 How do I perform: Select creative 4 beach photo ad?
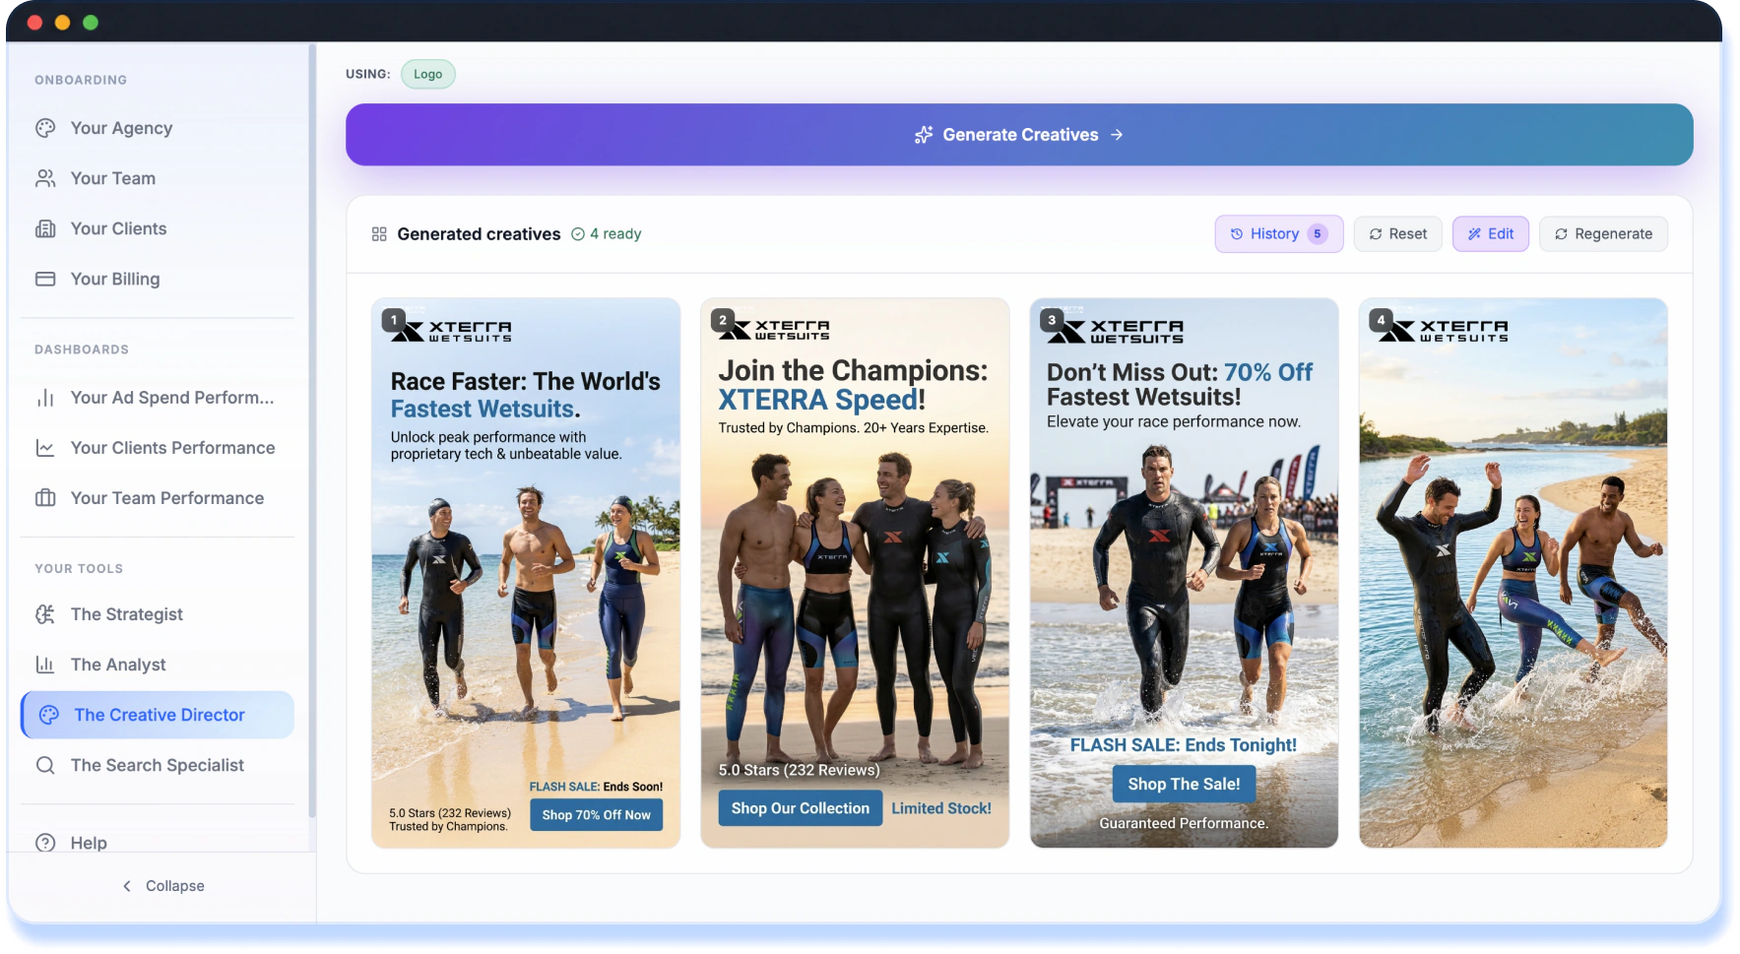coord(1514,573)
